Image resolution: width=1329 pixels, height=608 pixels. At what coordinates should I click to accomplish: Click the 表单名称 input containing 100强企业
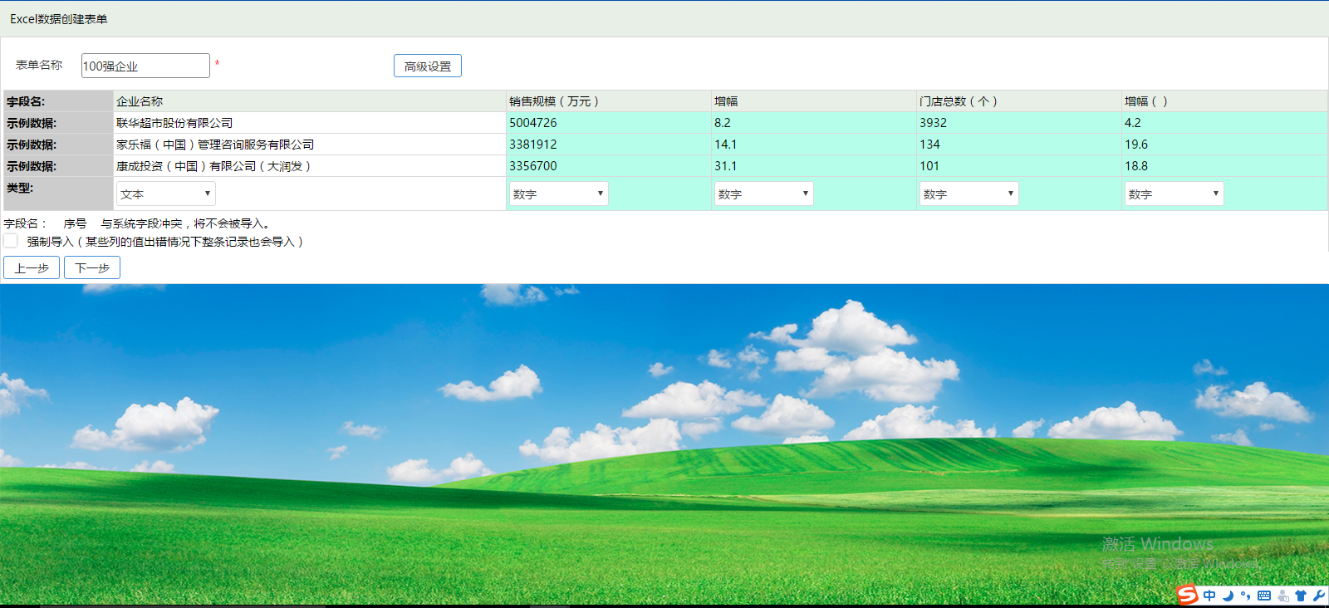click(145, 66)
